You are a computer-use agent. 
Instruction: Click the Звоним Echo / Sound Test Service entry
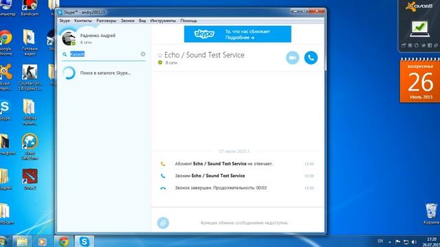coord(210,176)
